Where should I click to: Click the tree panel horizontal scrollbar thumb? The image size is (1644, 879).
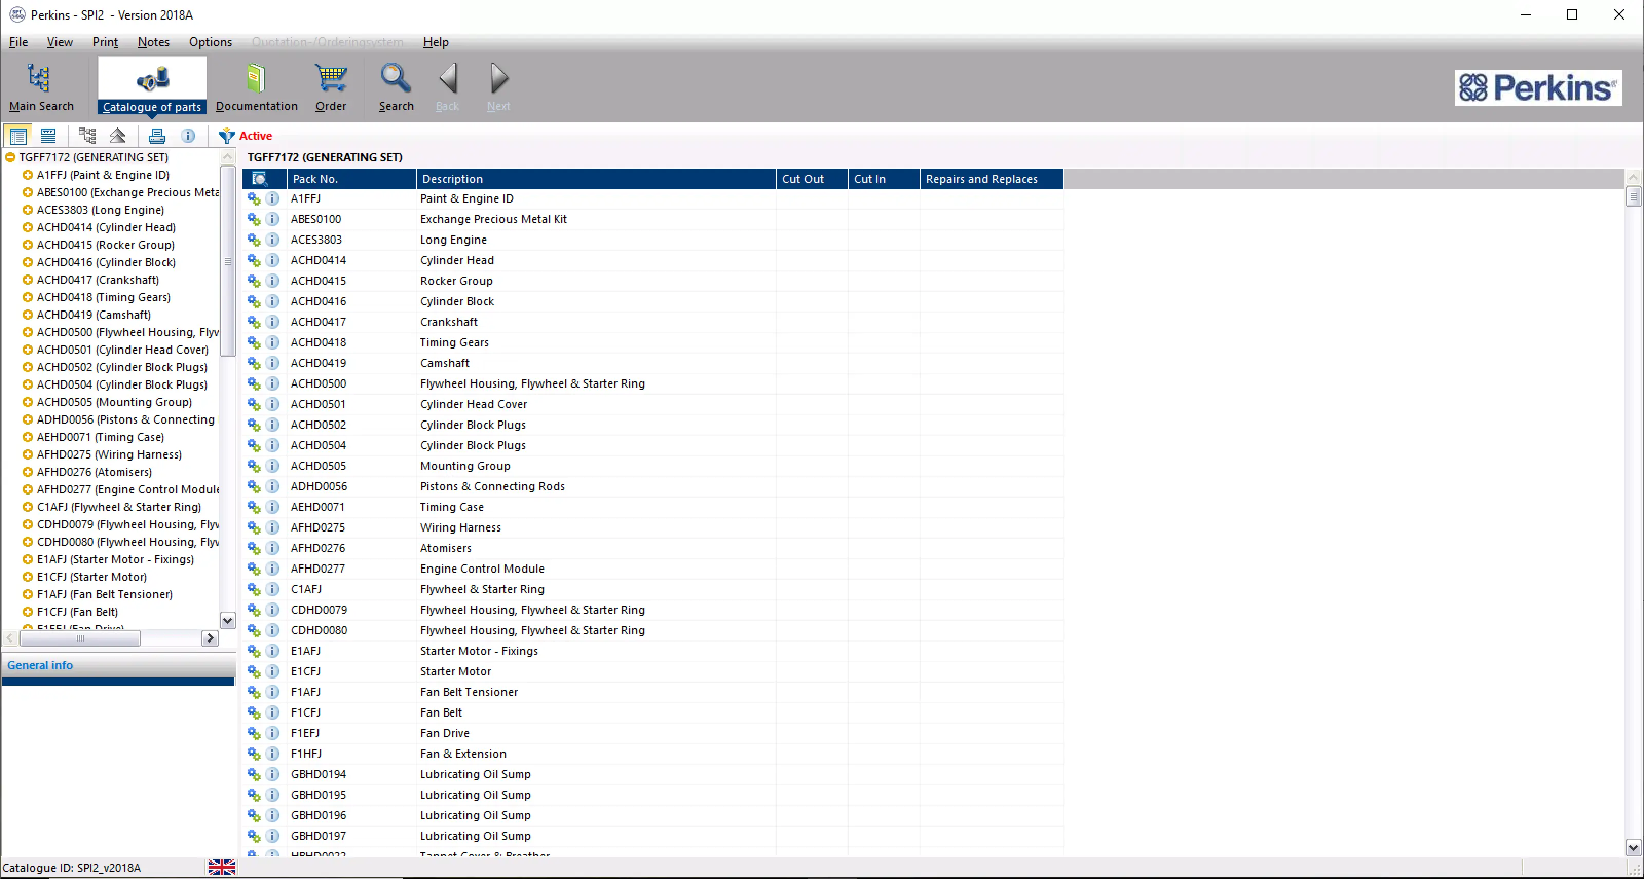(x=80, y=638)
